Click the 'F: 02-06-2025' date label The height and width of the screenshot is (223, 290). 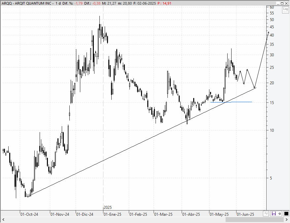[x=145, y=3]
